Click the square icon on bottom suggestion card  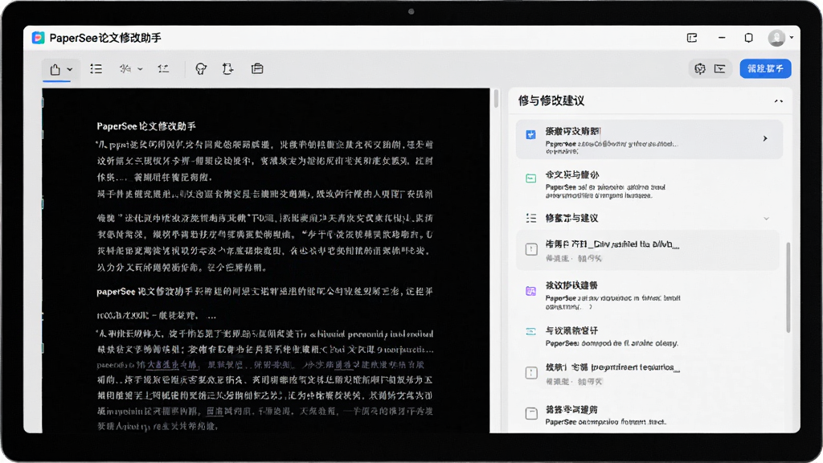(531, 414)
